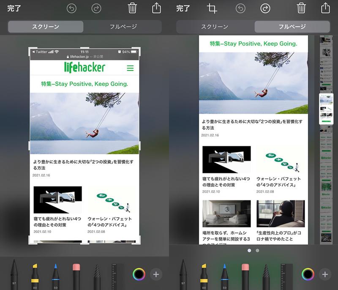Tap plus button for more tools, left editor
This screenshot has height=290, width=338.
(156, 274)
